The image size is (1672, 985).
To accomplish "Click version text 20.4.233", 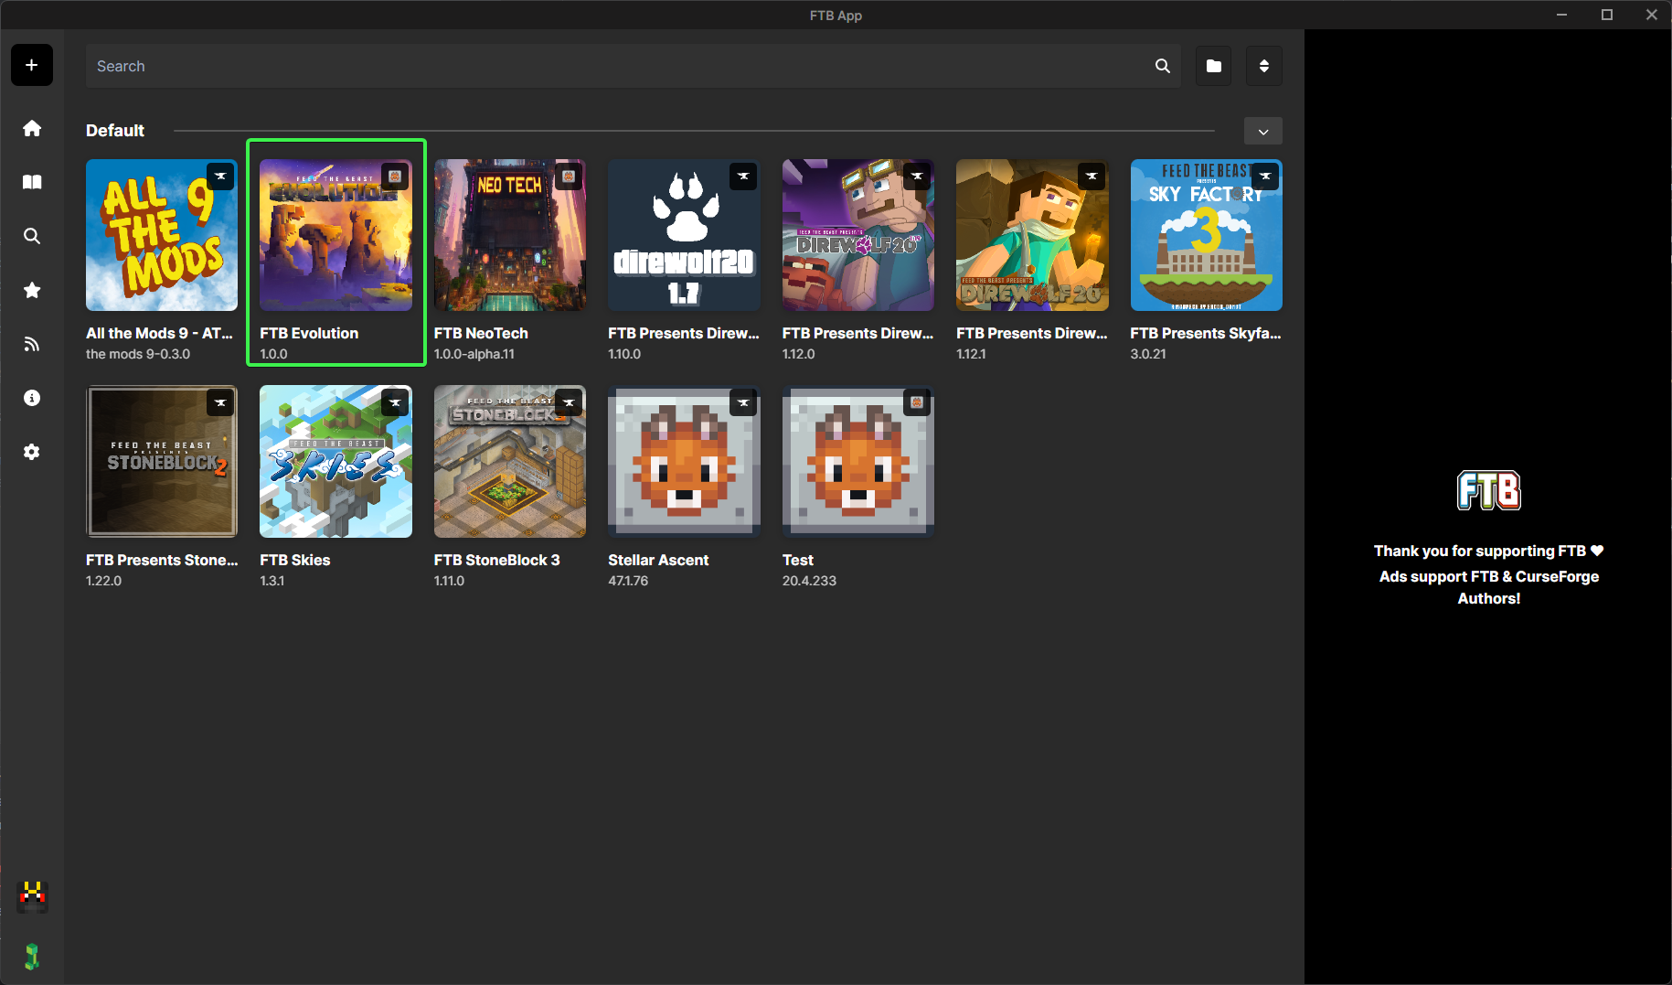I will [809, 581].
